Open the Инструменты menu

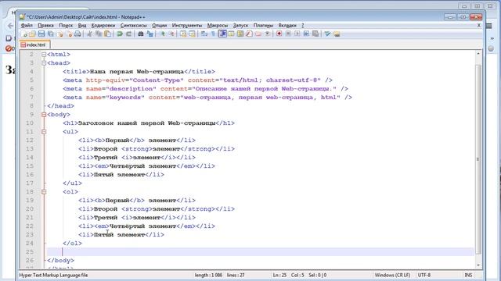pyautogui.click(x=186, y=25)
